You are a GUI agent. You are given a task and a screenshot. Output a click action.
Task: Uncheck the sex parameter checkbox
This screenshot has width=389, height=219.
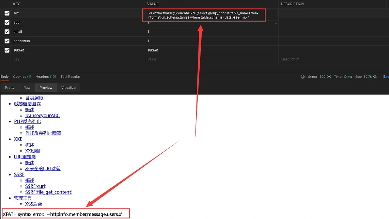point(7,13)
